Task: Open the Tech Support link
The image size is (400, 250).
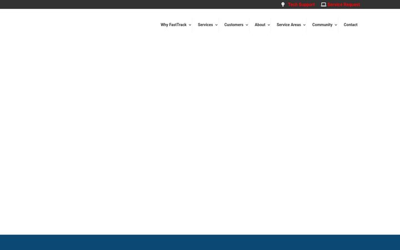Action: pyautogui.click(x=301, y=4)
